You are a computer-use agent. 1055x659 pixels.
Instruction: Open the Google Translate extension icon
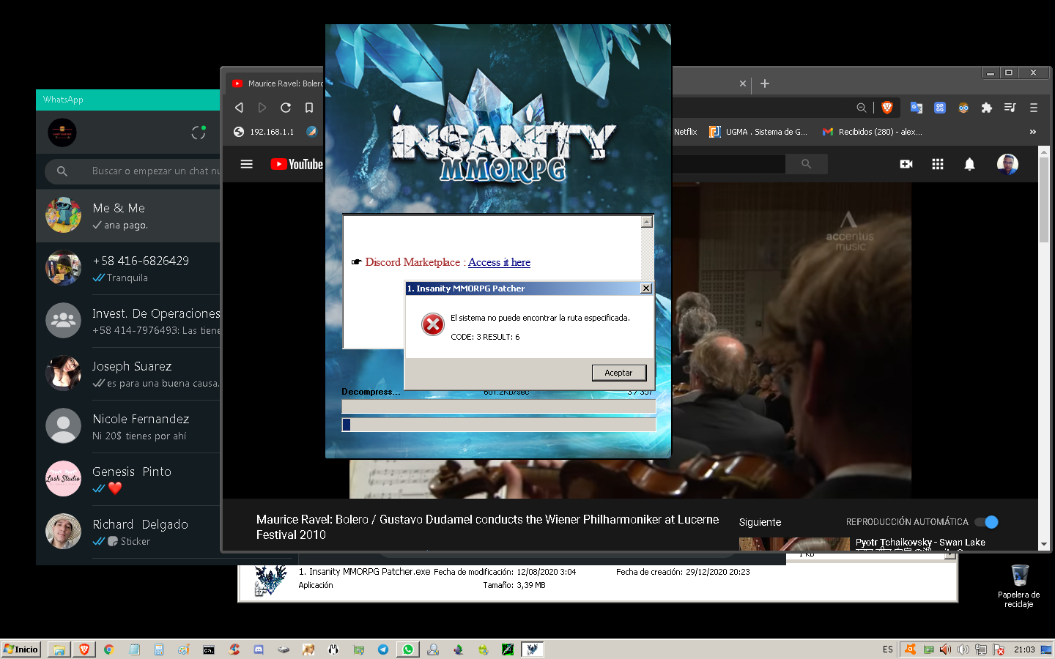(916, 108)
